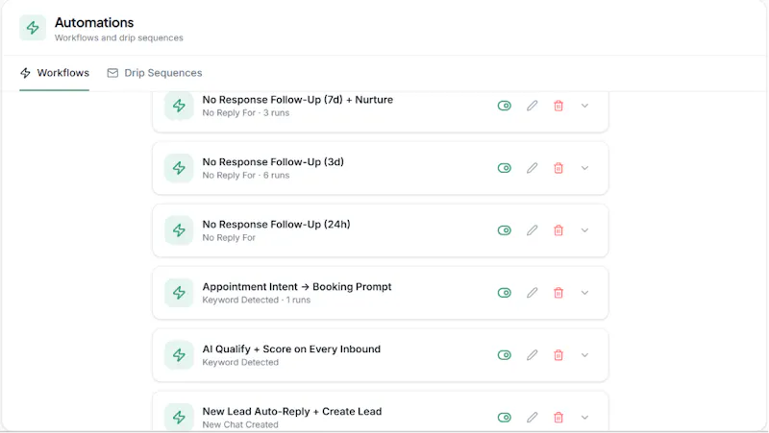Screen dimensions: 769x433
Task: Select 'No Response Follow-Up (24h)' title
Action: point(276,225)
